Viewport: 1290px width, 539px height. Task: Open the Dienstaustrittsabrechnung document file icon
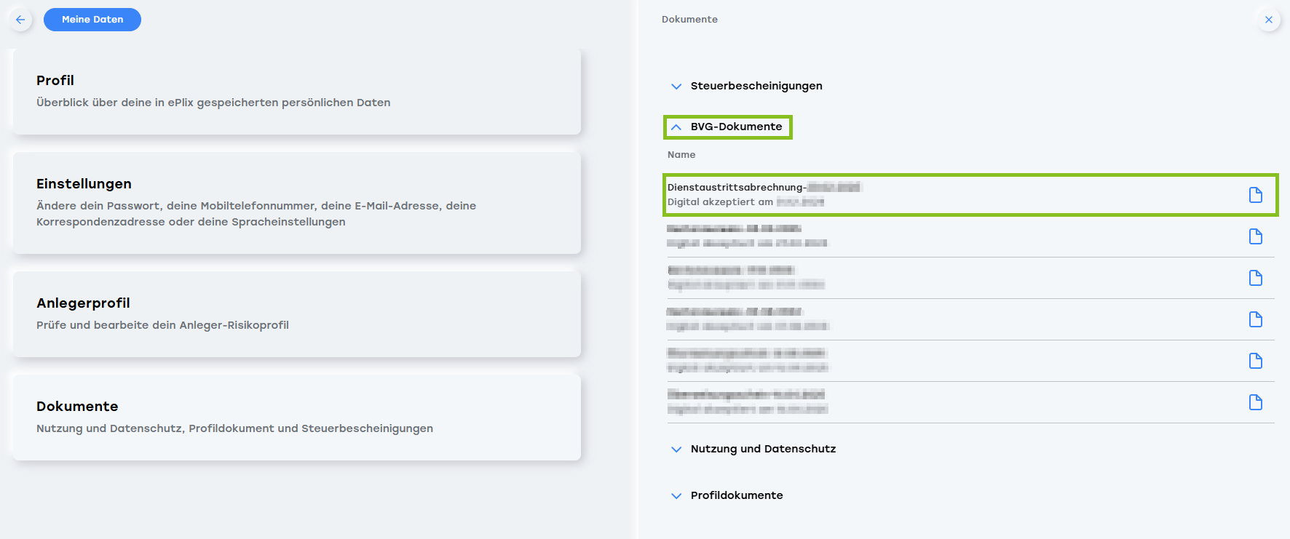[x=1256, y=195]
